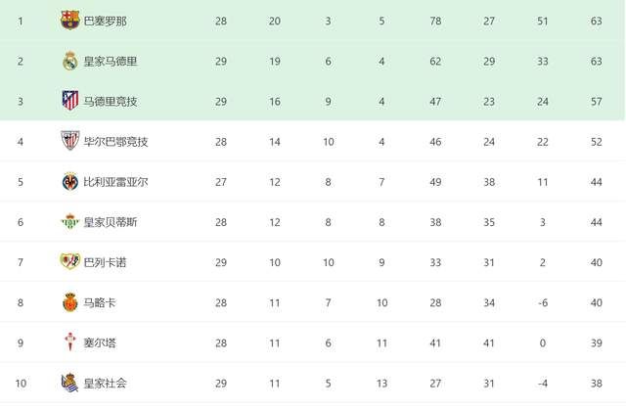The image size is (626, 409).
Task: Click the Rayo Vallecano crest icon
Action: pos(69,261)
